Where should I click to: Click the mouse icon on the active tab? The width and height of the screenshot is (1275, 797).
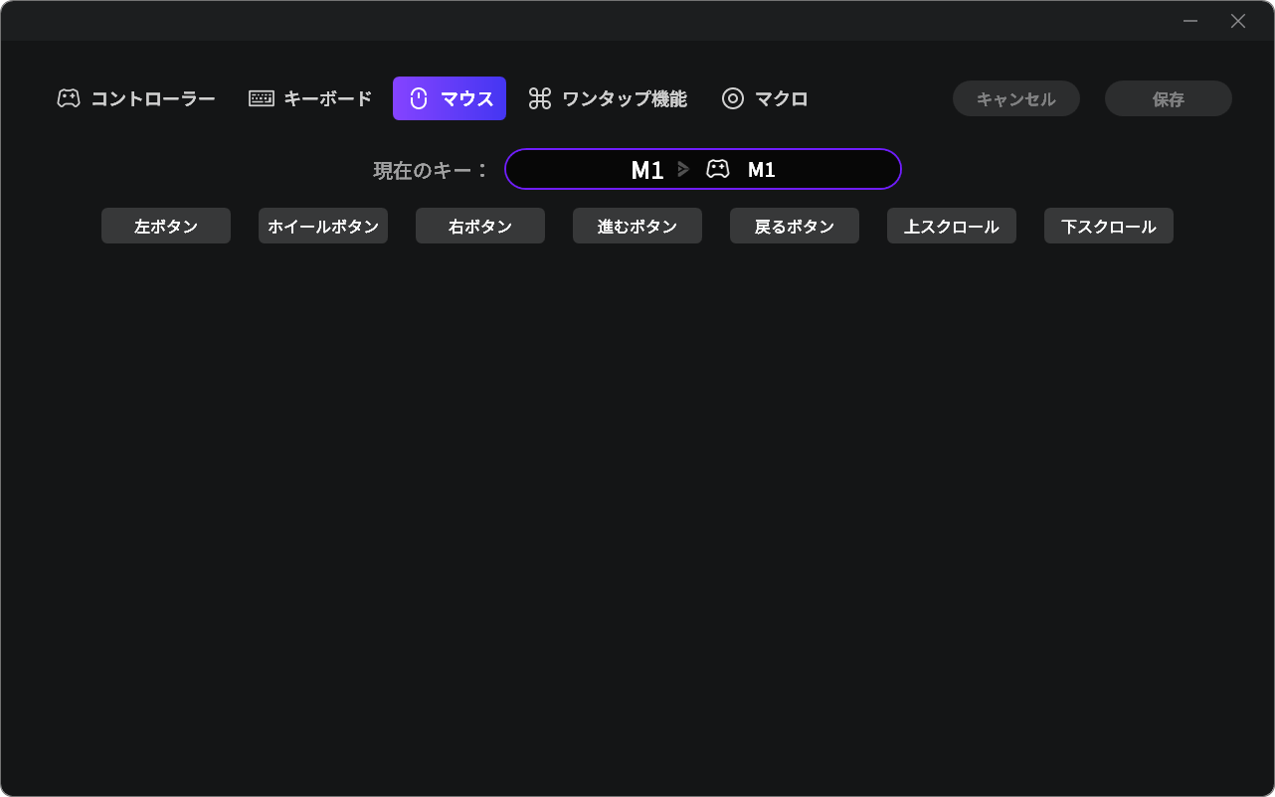(419, 98)
